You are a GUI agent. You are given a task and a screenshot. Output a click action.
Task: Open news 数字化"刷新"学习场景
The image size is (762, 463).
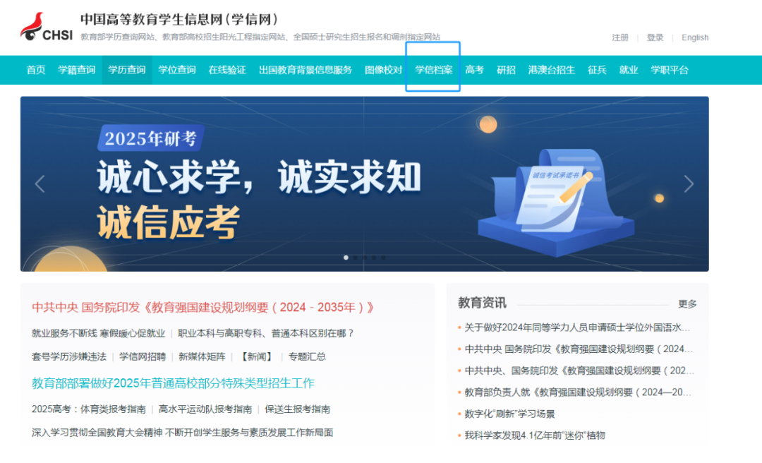tap(509, 414)
